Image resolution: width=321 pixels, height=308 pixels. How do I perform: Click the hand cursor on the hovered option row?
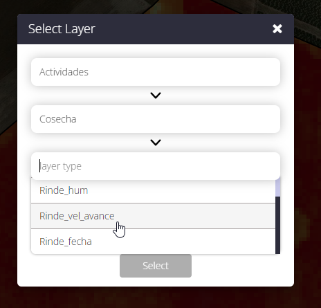[119, 230]
